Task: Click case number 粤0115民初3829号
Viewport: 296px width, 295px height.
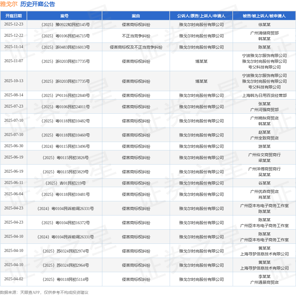Action: 73,172
